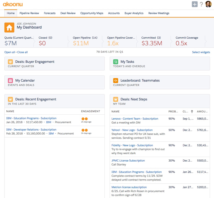Click the Open Pipeline $11M metric
The image size is (214, 198).
pyautogui.click(x=85, y=41)
